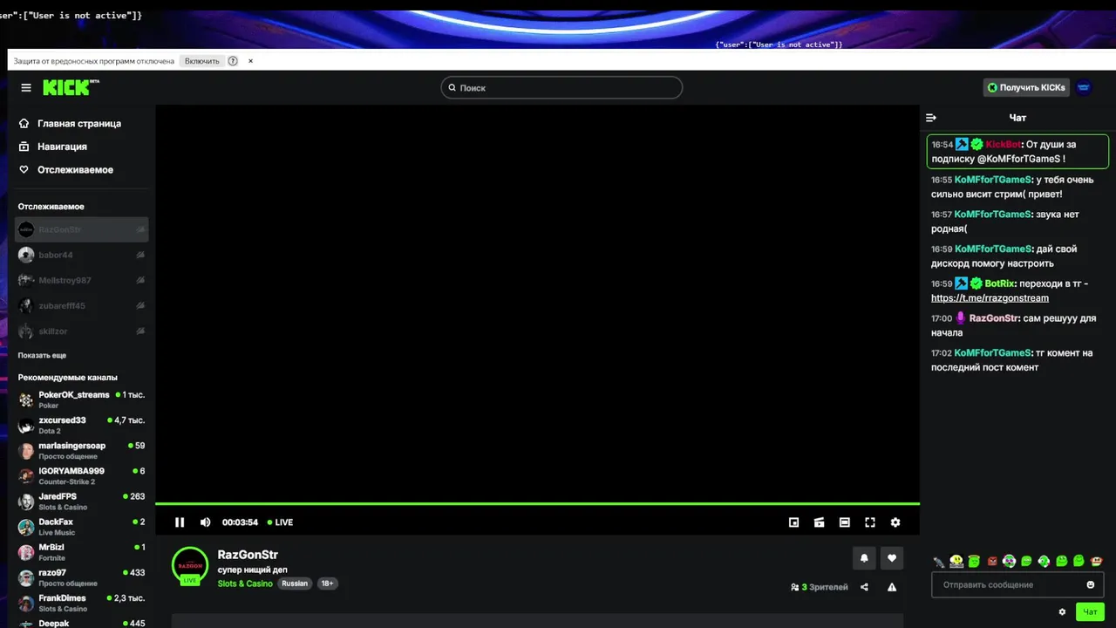Pause the stream playback
The width and height of the screenshot is (1116, 628).
(x=180, y=522)
